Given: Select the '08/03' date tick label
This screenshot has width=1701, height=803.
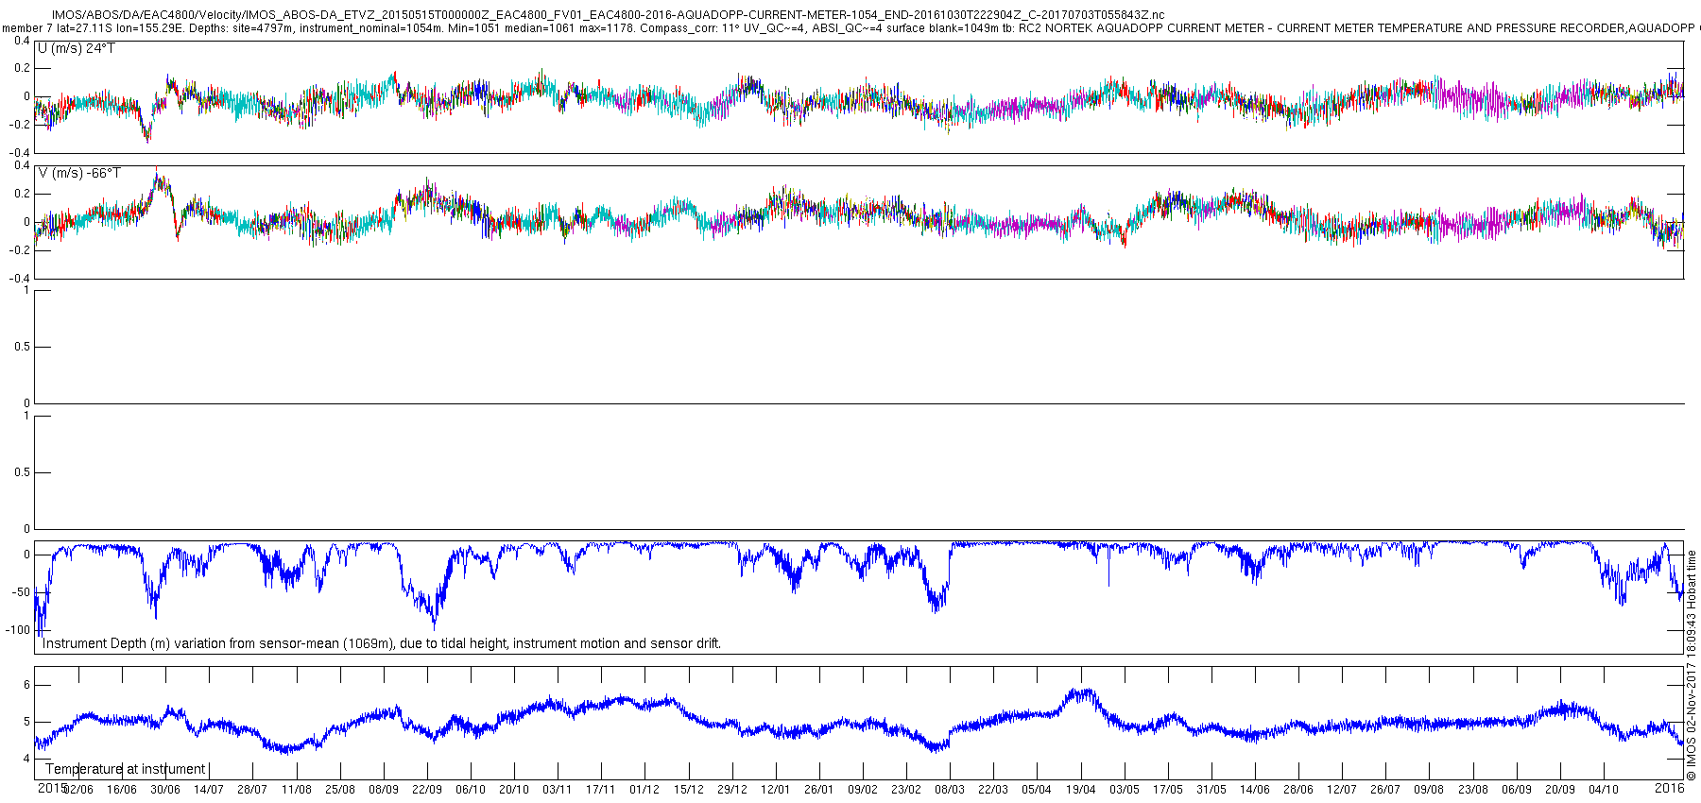Looking at the screenshot, I should (x=950, y=790).
